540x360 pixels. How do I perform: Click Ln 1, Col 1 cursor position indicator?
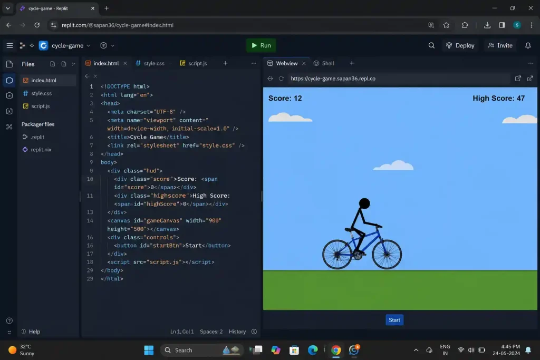(x=182, y=332)
